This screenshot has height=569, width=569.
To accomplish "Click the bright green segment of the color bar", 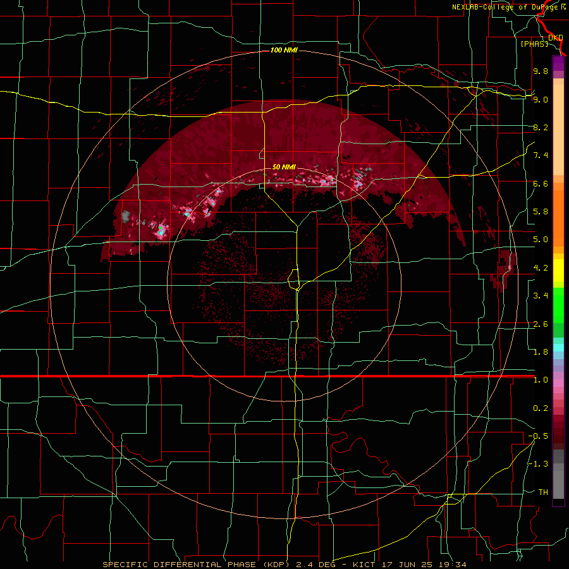I will tap(558, 307).
